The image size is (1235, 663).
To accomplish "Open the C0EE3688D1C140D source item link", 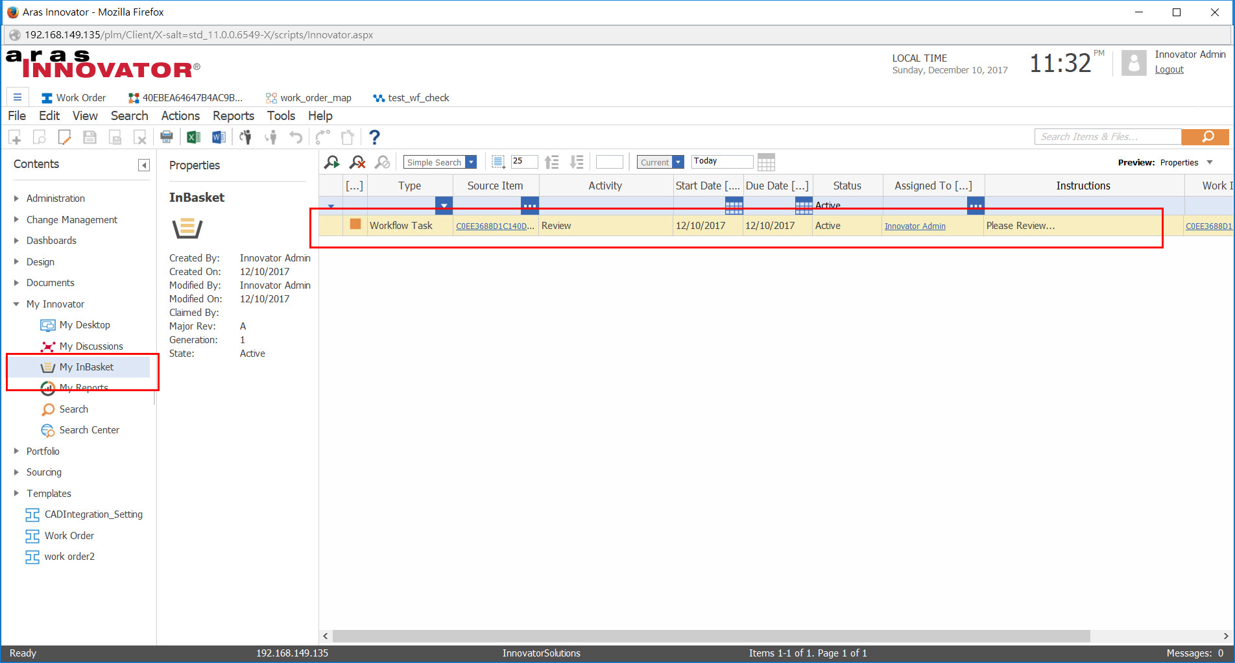I will coord(495,226).
